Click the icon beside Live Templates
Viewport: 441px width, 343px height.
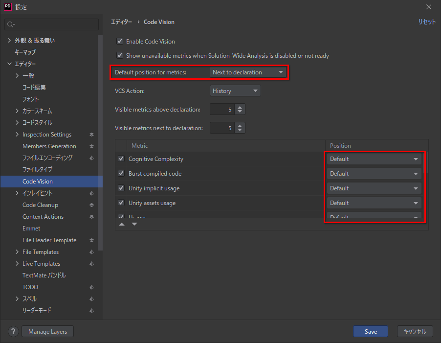[x=92, y=264]
